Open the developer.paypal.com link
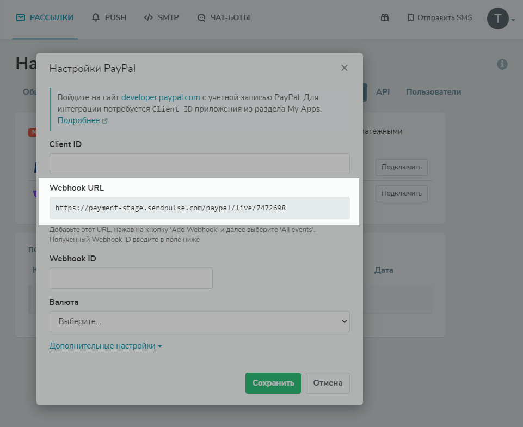This screenshot has width=523, height=427. click(161, 97)
